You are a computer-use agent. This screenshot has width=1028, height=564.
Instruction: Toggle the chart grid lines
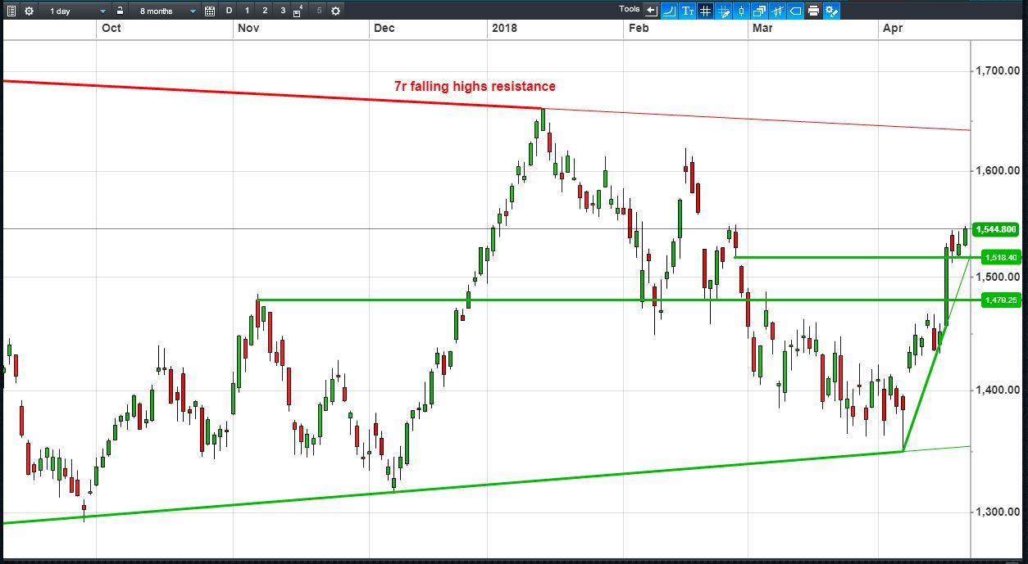[x=705, y=11]
